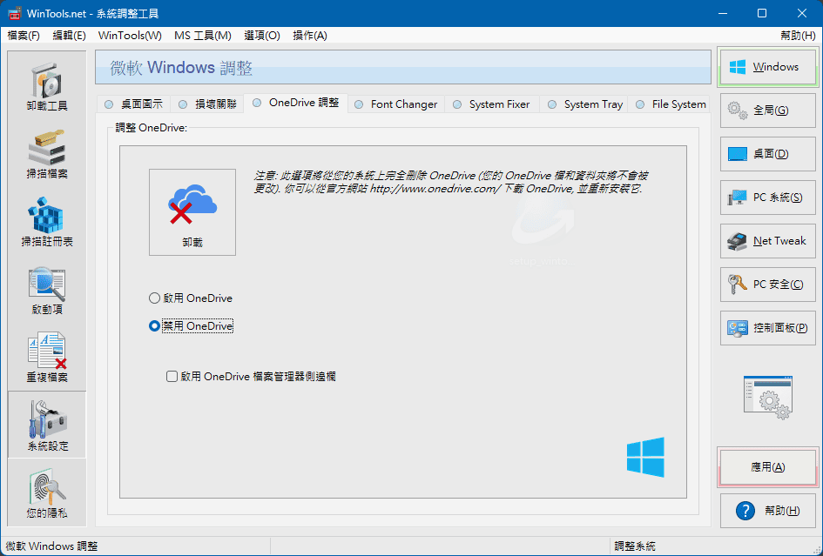Open the MS 工具(M) menu
Viewport: 823px width, 556px height.
(203, 36)
